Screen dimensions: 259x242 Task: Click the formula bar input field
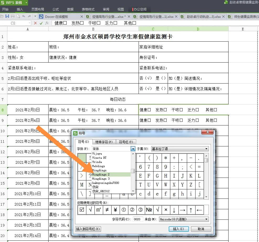(x=155, y=23)
